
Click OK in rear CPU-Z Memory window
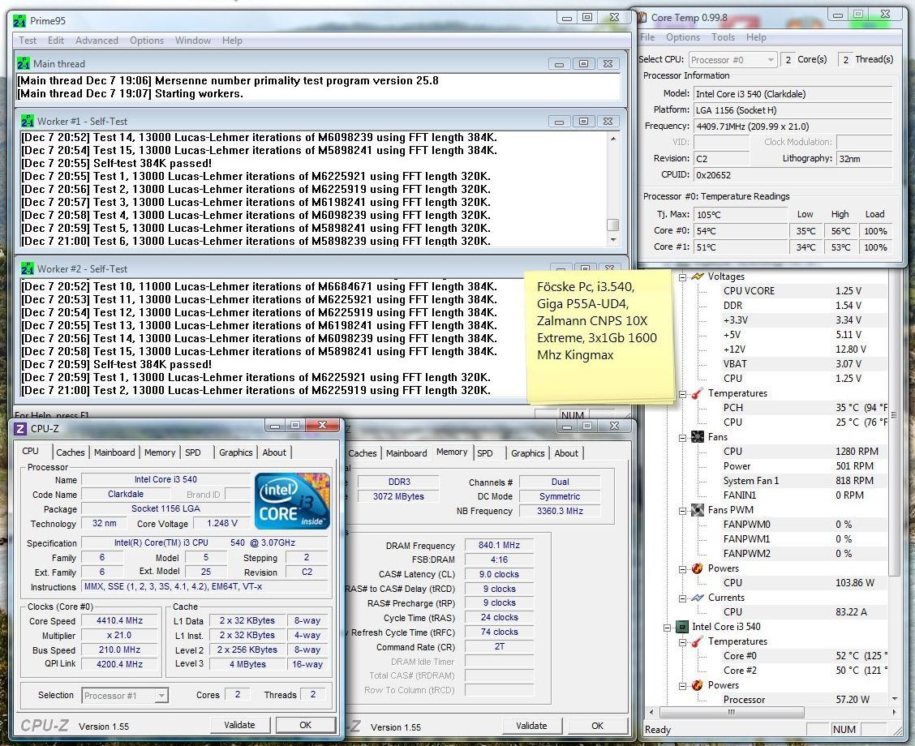(x=598, y=726)
